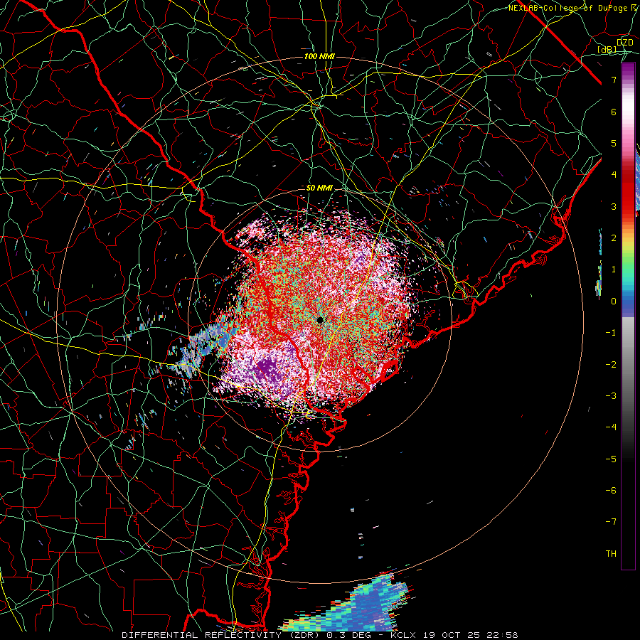Click the "100 NMI" range ring label

pyautogui.click(x=319, y=56)
